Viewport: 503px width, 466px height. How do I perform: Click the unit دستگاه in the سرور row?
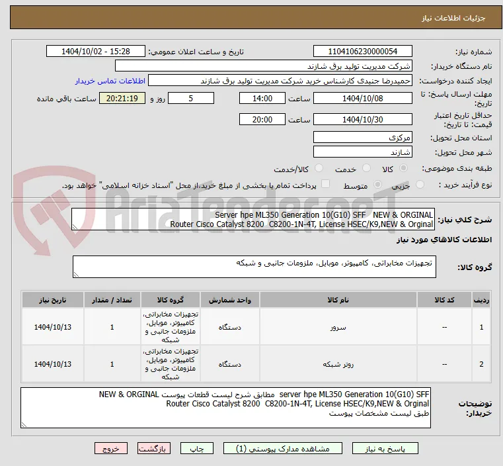(x=229, y=327)
